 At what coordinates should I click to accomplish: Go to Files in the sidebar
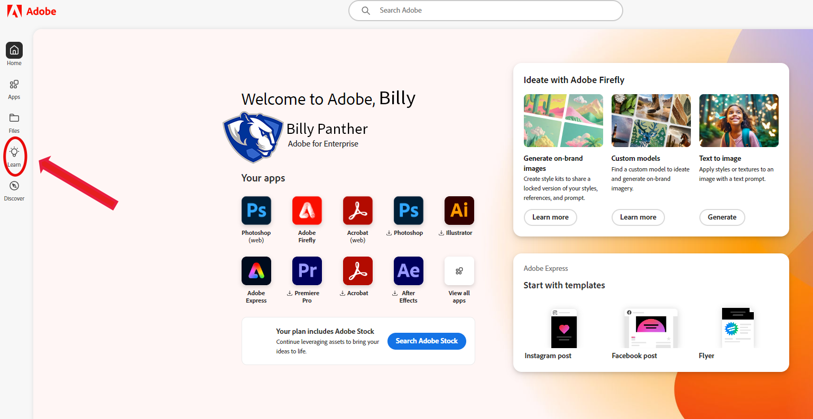pyautogui.click(x=14, y=118)
